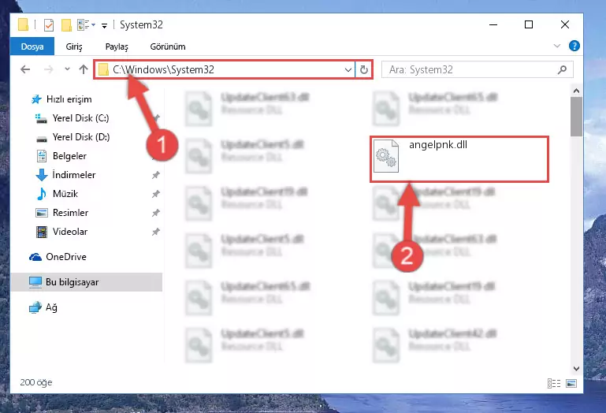Image resolution: width=606 pixels, height=413 pixels.
Task: Minimize the System32 window
Action: (493, 24)
